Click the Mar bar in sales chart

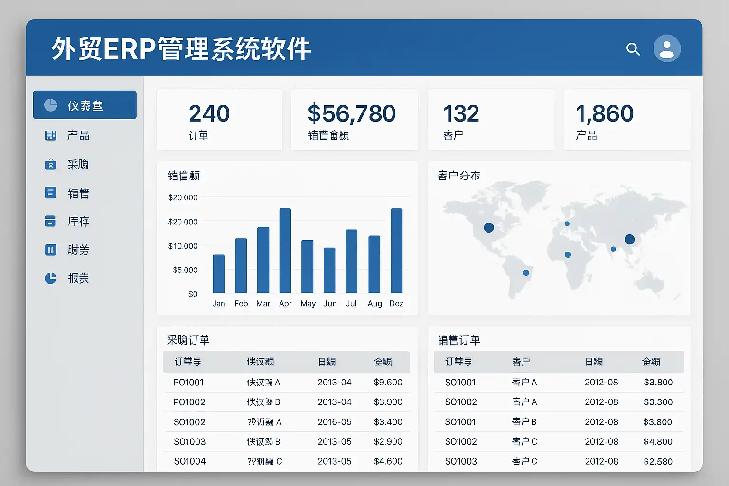(x=263, y=260)
